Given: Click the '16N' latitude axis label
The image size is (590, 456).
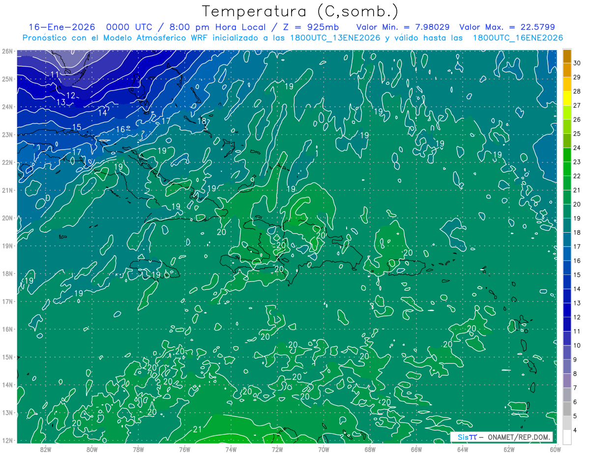Looking at the screenshot, I should coord(7,329).
